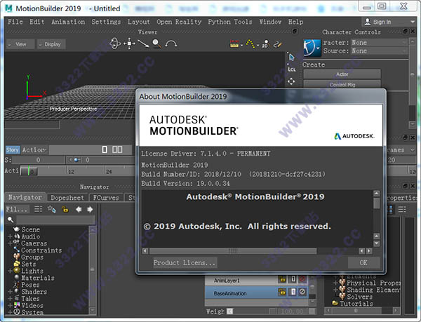
Task: Click the single pane layout icon in timeline
Action: [x=105, y=149]
